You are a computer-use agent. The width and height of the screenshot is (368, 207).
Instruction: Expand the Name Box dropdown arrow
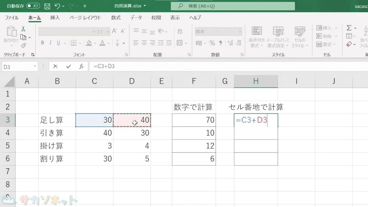[x=35, y=66]
